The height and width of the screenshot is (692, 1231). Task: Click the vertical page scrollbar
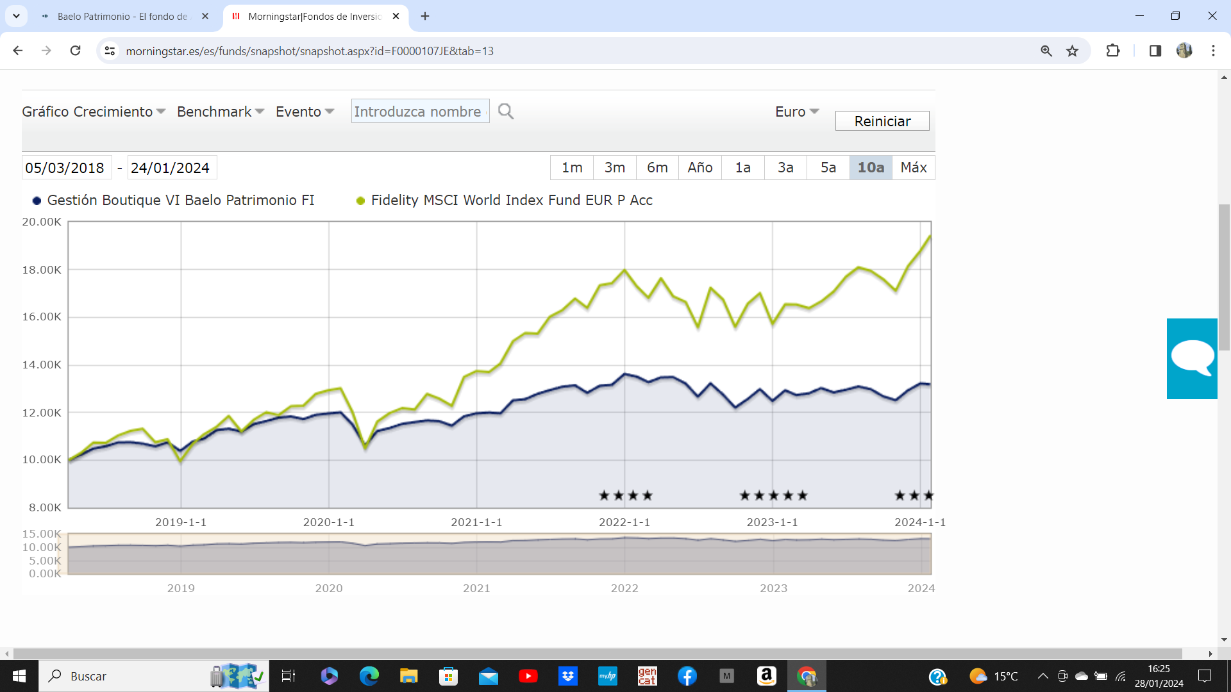coord(1224,277)
